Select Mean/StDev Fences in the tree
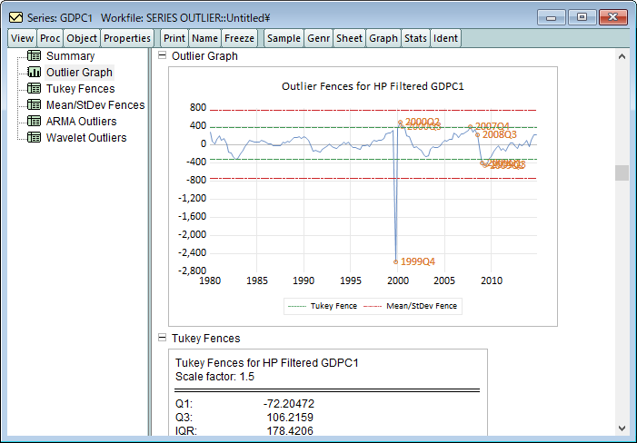 (x=95, y=105)
